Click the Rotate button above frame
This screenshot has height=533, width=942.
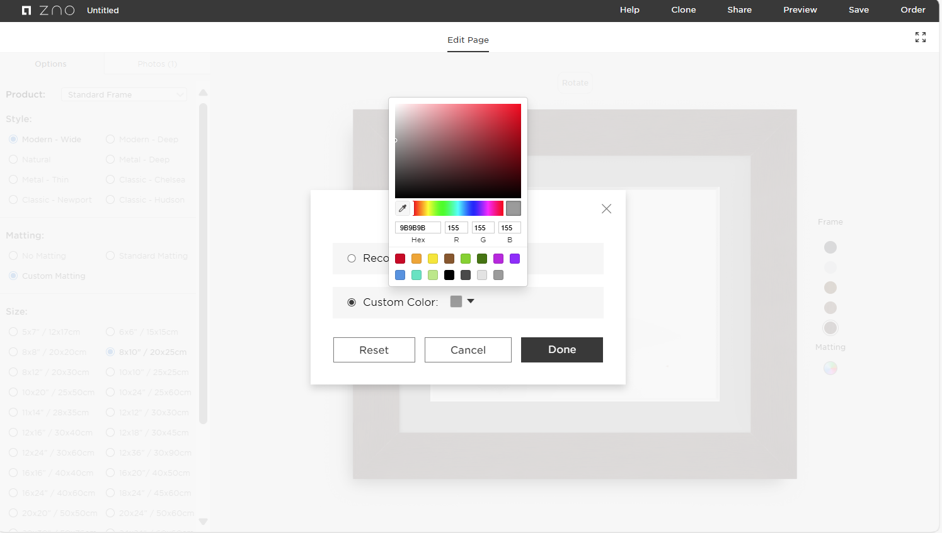click(575, 83)
